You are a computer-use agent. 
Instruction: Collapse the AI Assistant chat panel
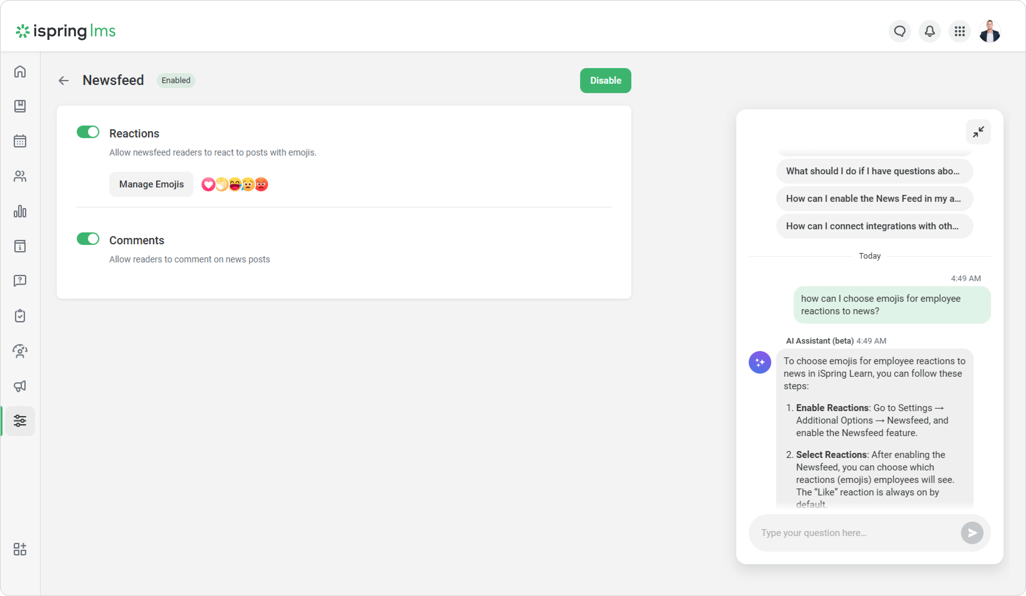tap(978, 132)
